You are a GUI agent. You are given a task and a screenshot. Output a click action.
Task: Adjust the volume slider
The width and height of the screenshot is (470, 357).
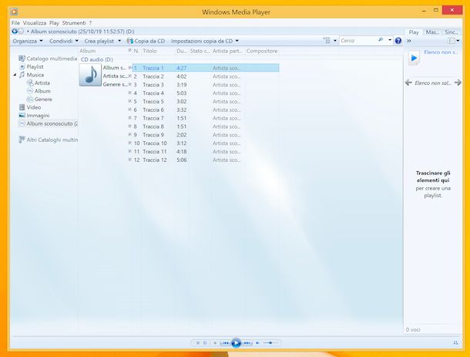click(270, 342)
